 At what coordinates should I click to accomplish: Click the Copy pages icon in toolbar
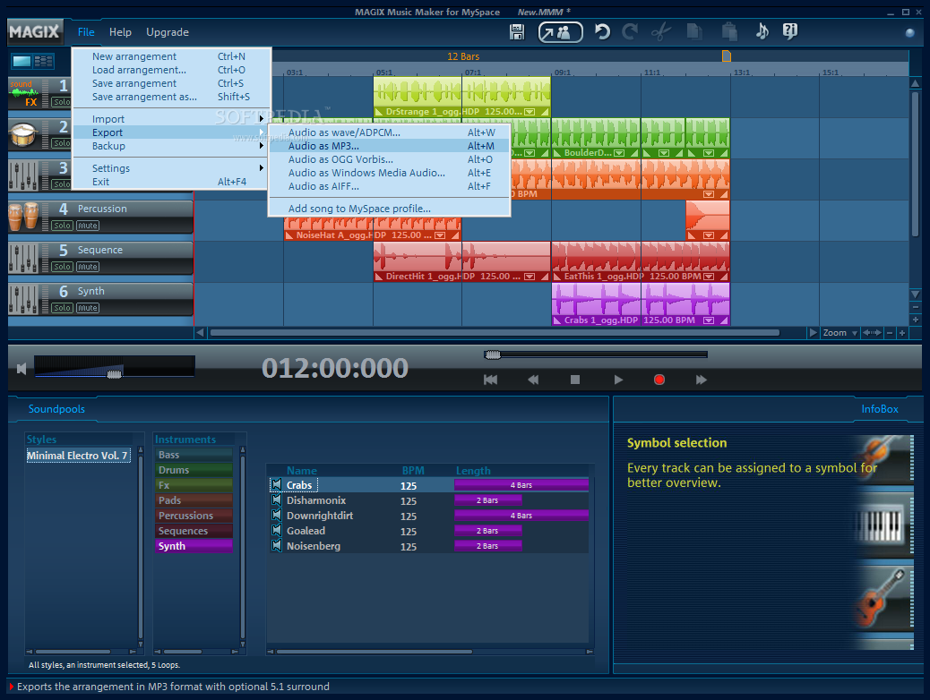(694, 31)
